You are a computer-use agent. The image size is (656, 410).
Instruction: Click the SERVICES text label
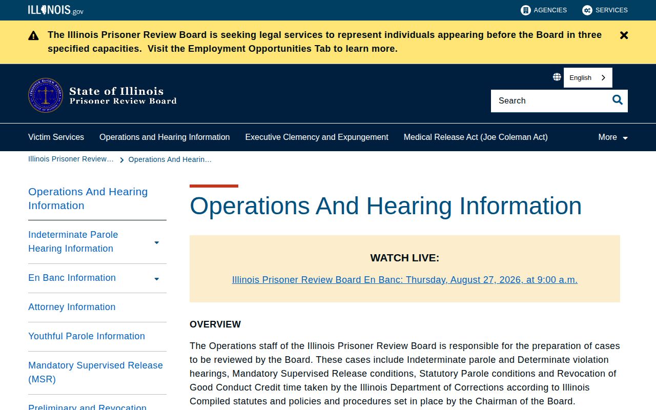[x=611, y=10]
